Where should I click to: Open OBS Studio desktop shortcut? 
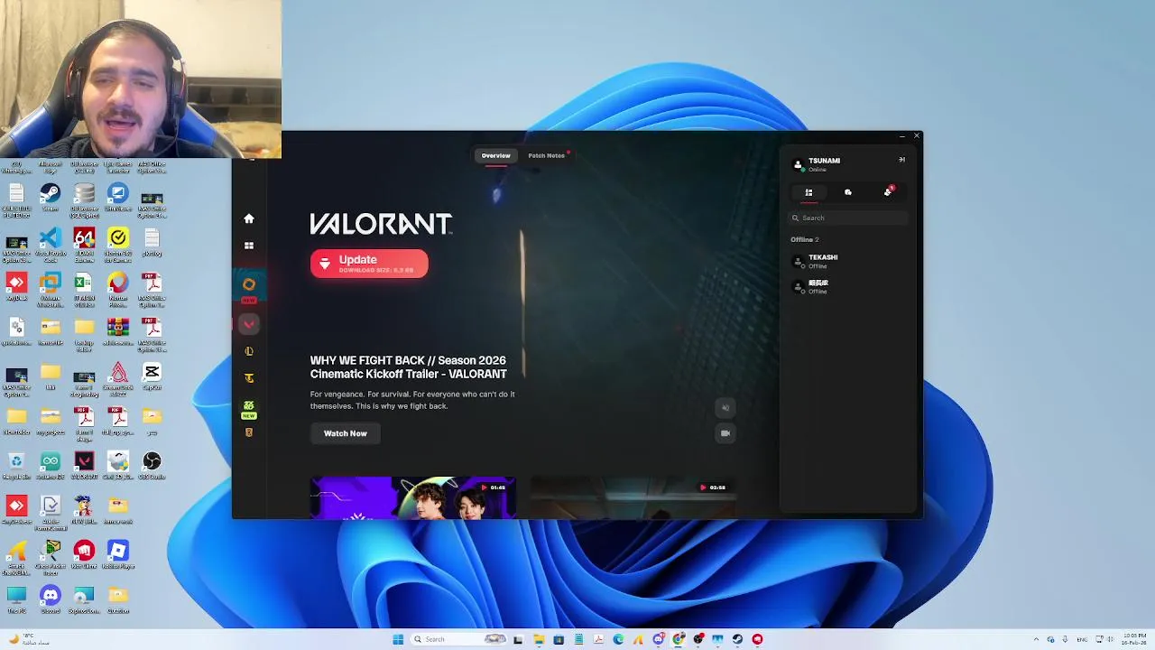point(152,466)
